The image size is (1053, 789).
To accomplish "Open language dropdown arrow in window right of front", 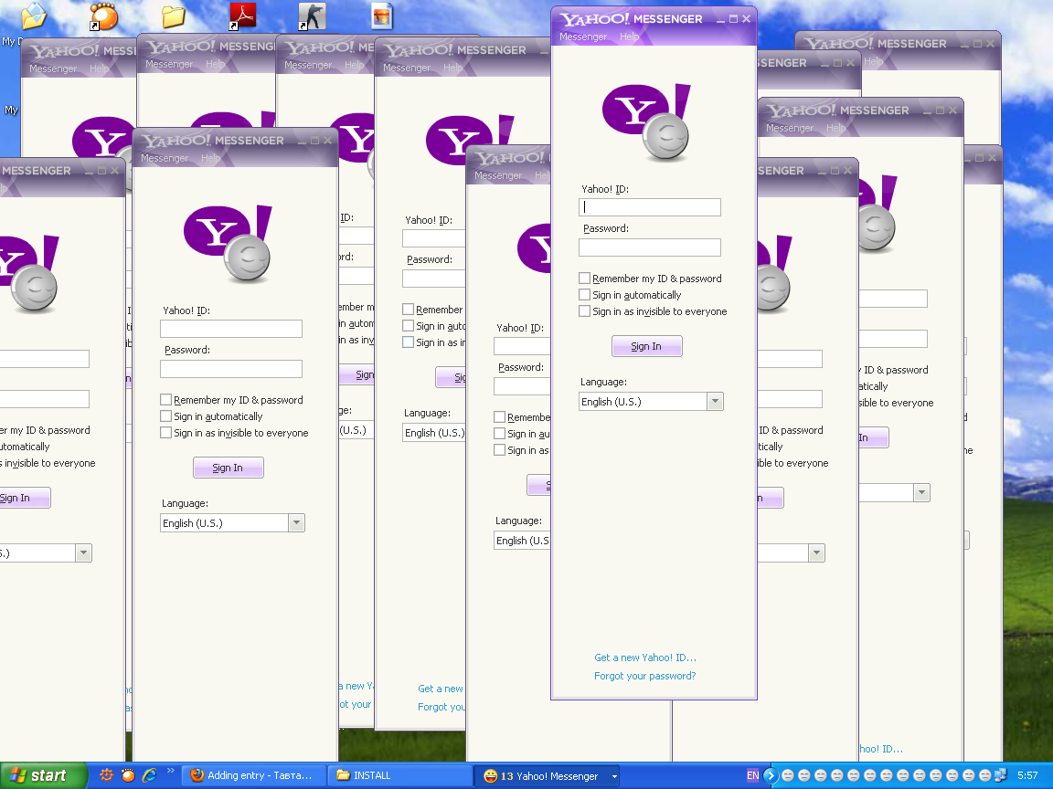I will pos(816,552).
